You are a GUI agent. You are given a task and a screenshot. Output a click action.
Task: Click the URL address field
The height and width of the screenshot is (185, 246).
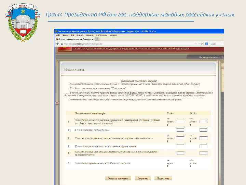click(129, 44)
